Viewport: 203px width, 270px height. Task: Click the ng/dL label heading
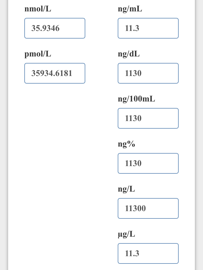tap(129, 54)
